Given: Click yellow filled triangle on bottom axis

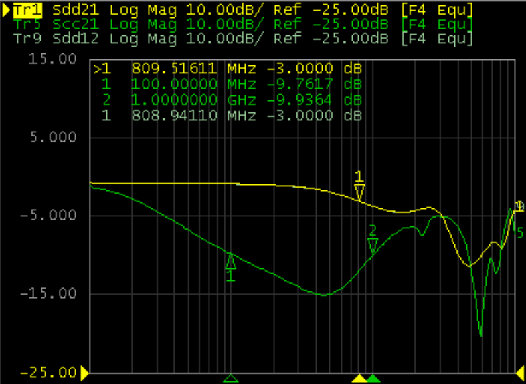Looking at the screenshot, I should (x=360, y=379).
